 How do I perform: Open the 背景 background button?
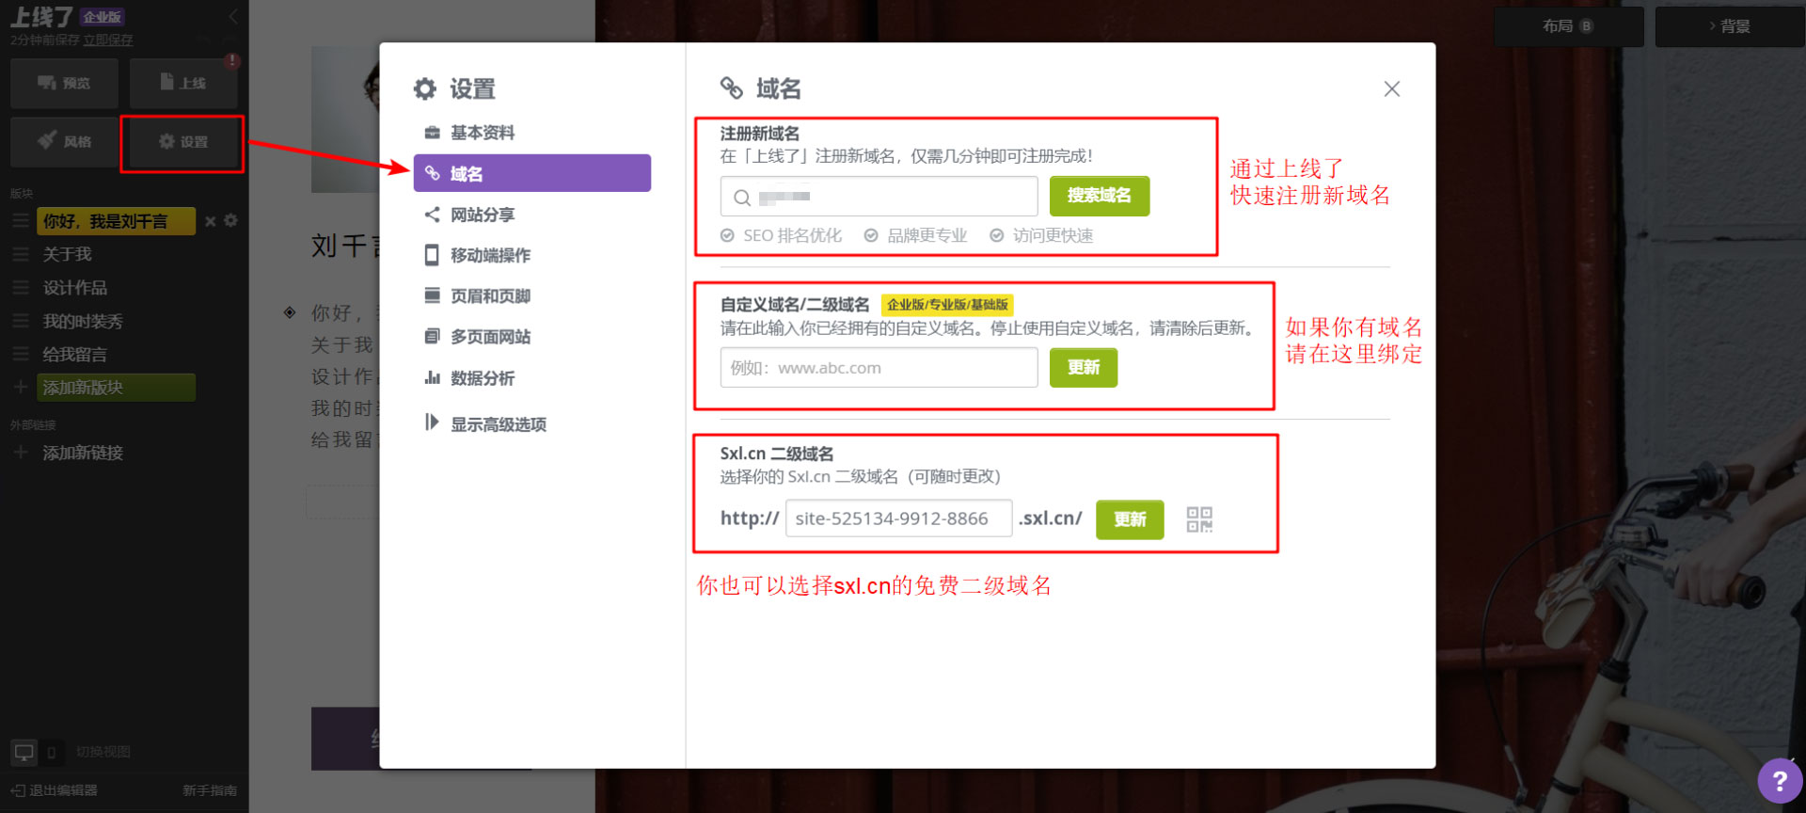[x=1729, y=26]
